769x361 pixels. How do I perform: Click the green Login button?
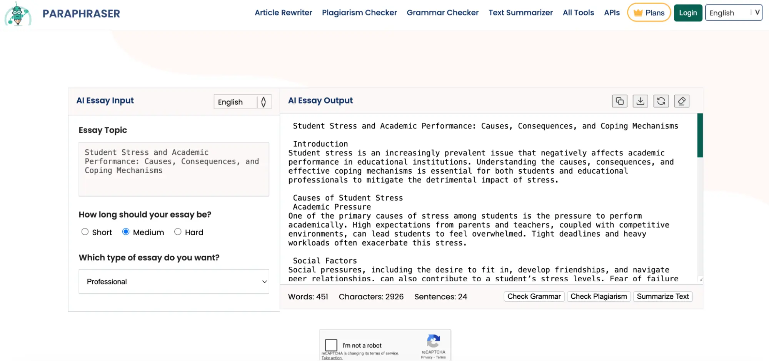(x=688, y=13)
